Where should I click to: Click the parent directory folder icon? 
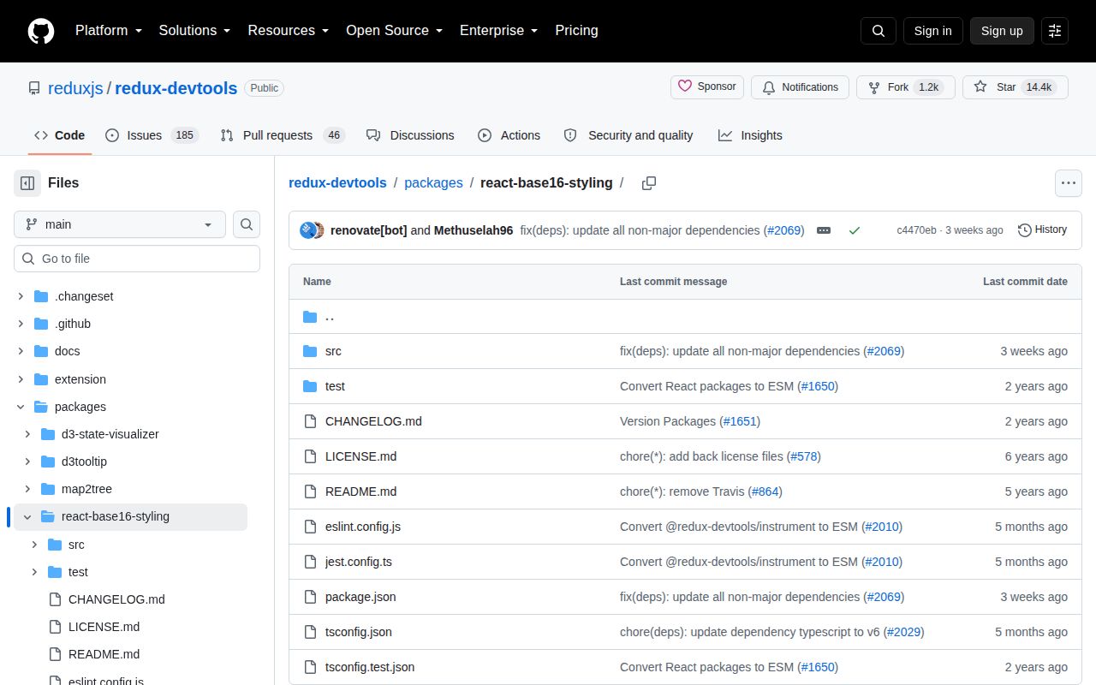pyautogui.click(x=310, y=317)
